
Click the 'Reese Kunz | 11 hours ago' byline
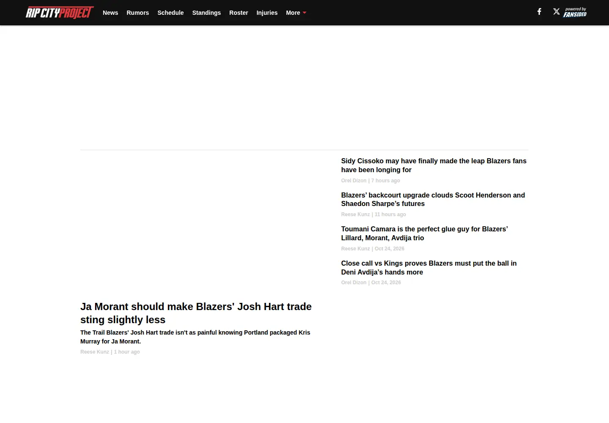tap(373, 214)
